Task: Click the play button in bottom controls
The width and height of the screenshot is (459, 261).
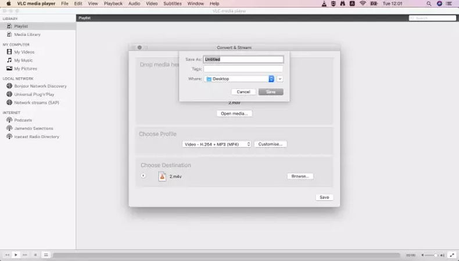Action: pos(16,255)
